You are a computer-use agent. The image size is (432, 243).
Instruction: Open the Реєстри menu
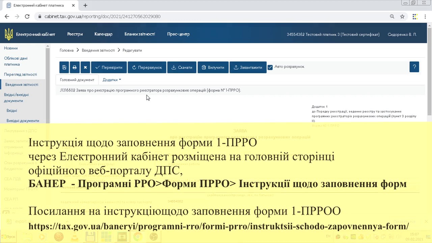tap(75, 34)
